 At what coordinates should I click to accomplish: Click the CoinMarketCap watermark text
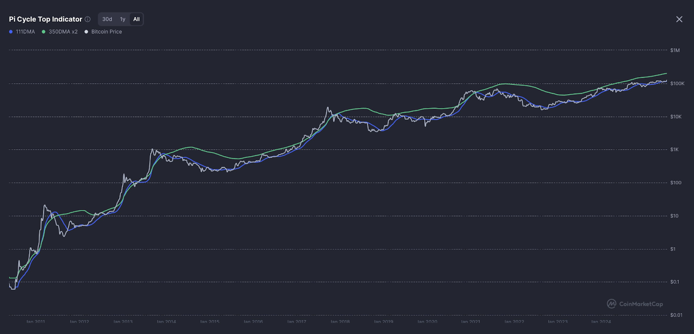click(x=641, y=304)
